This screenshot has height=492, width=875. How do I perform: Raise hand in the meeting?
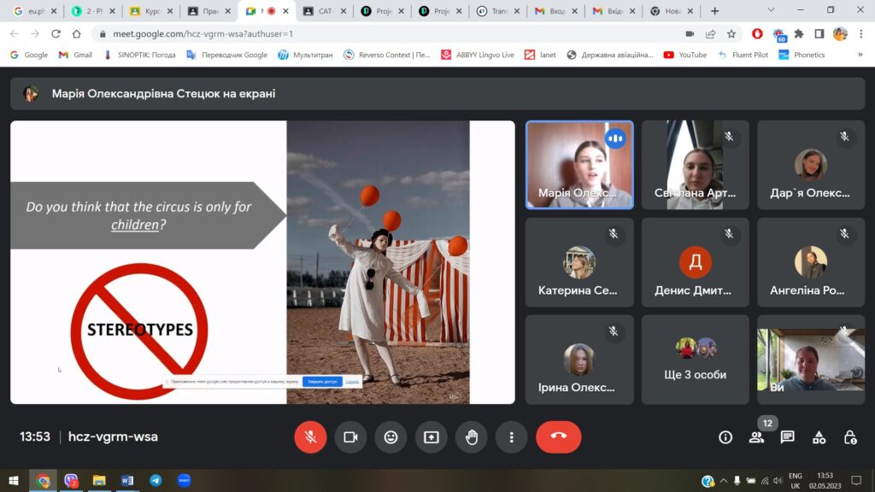(x=471, y=437)
